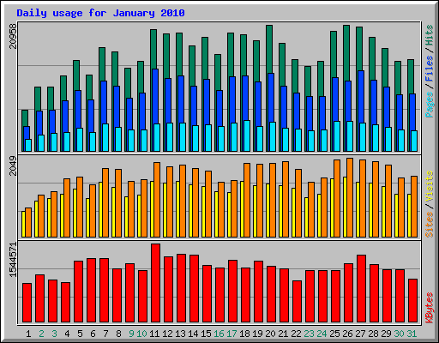
Task: Click the green Hits bar for day 1
Action: pyautogui.click(x=25, y=117)
